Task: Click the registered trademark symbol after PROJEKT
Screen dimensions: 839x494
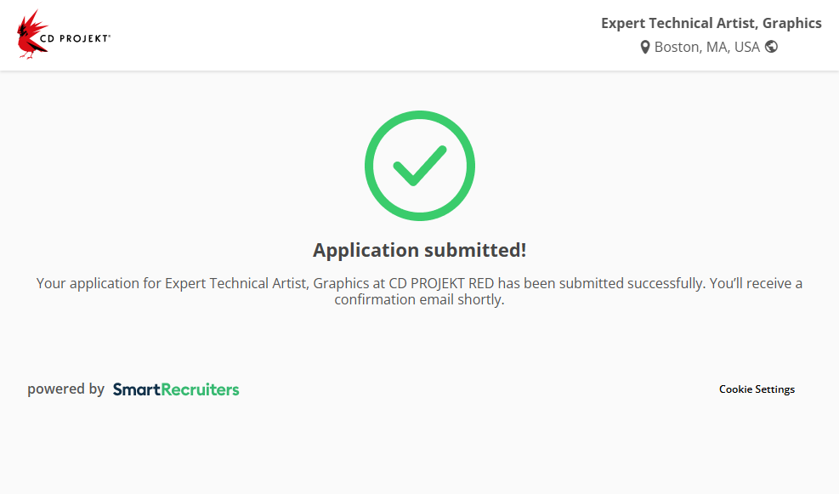Action: (x=109, y=36)
